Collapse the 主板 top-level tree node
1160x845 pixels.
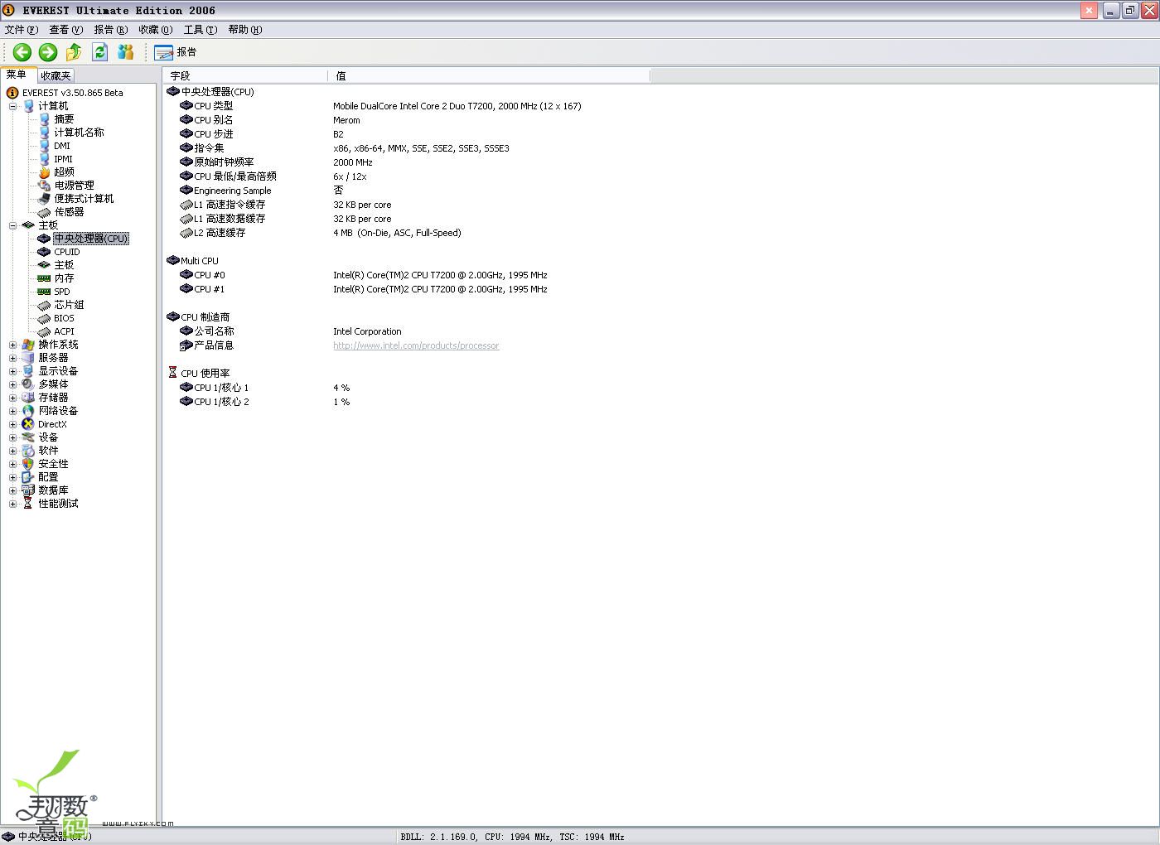click(x=12, y=225)
